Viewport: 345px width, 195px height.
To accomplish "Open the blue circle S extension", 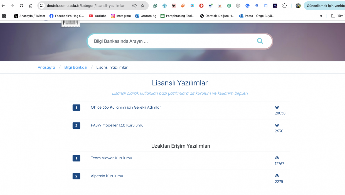I will [x=247, y=6].
